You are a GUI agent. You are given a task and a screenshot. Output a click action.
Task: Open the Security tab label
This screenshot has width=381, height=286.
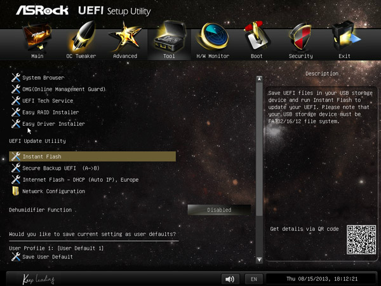300,56
